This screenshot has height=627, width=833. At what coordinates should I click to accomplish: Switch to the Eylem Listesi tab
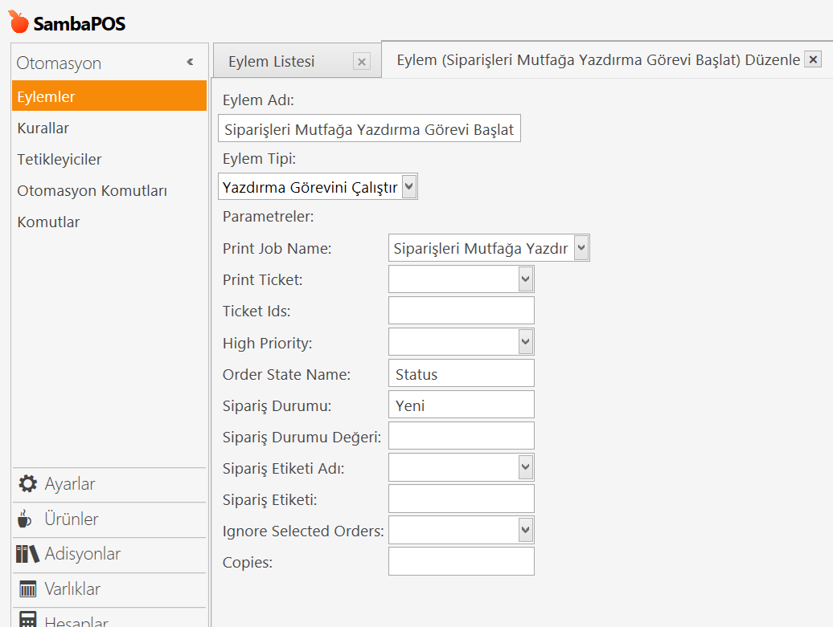[x=271, y=62]
